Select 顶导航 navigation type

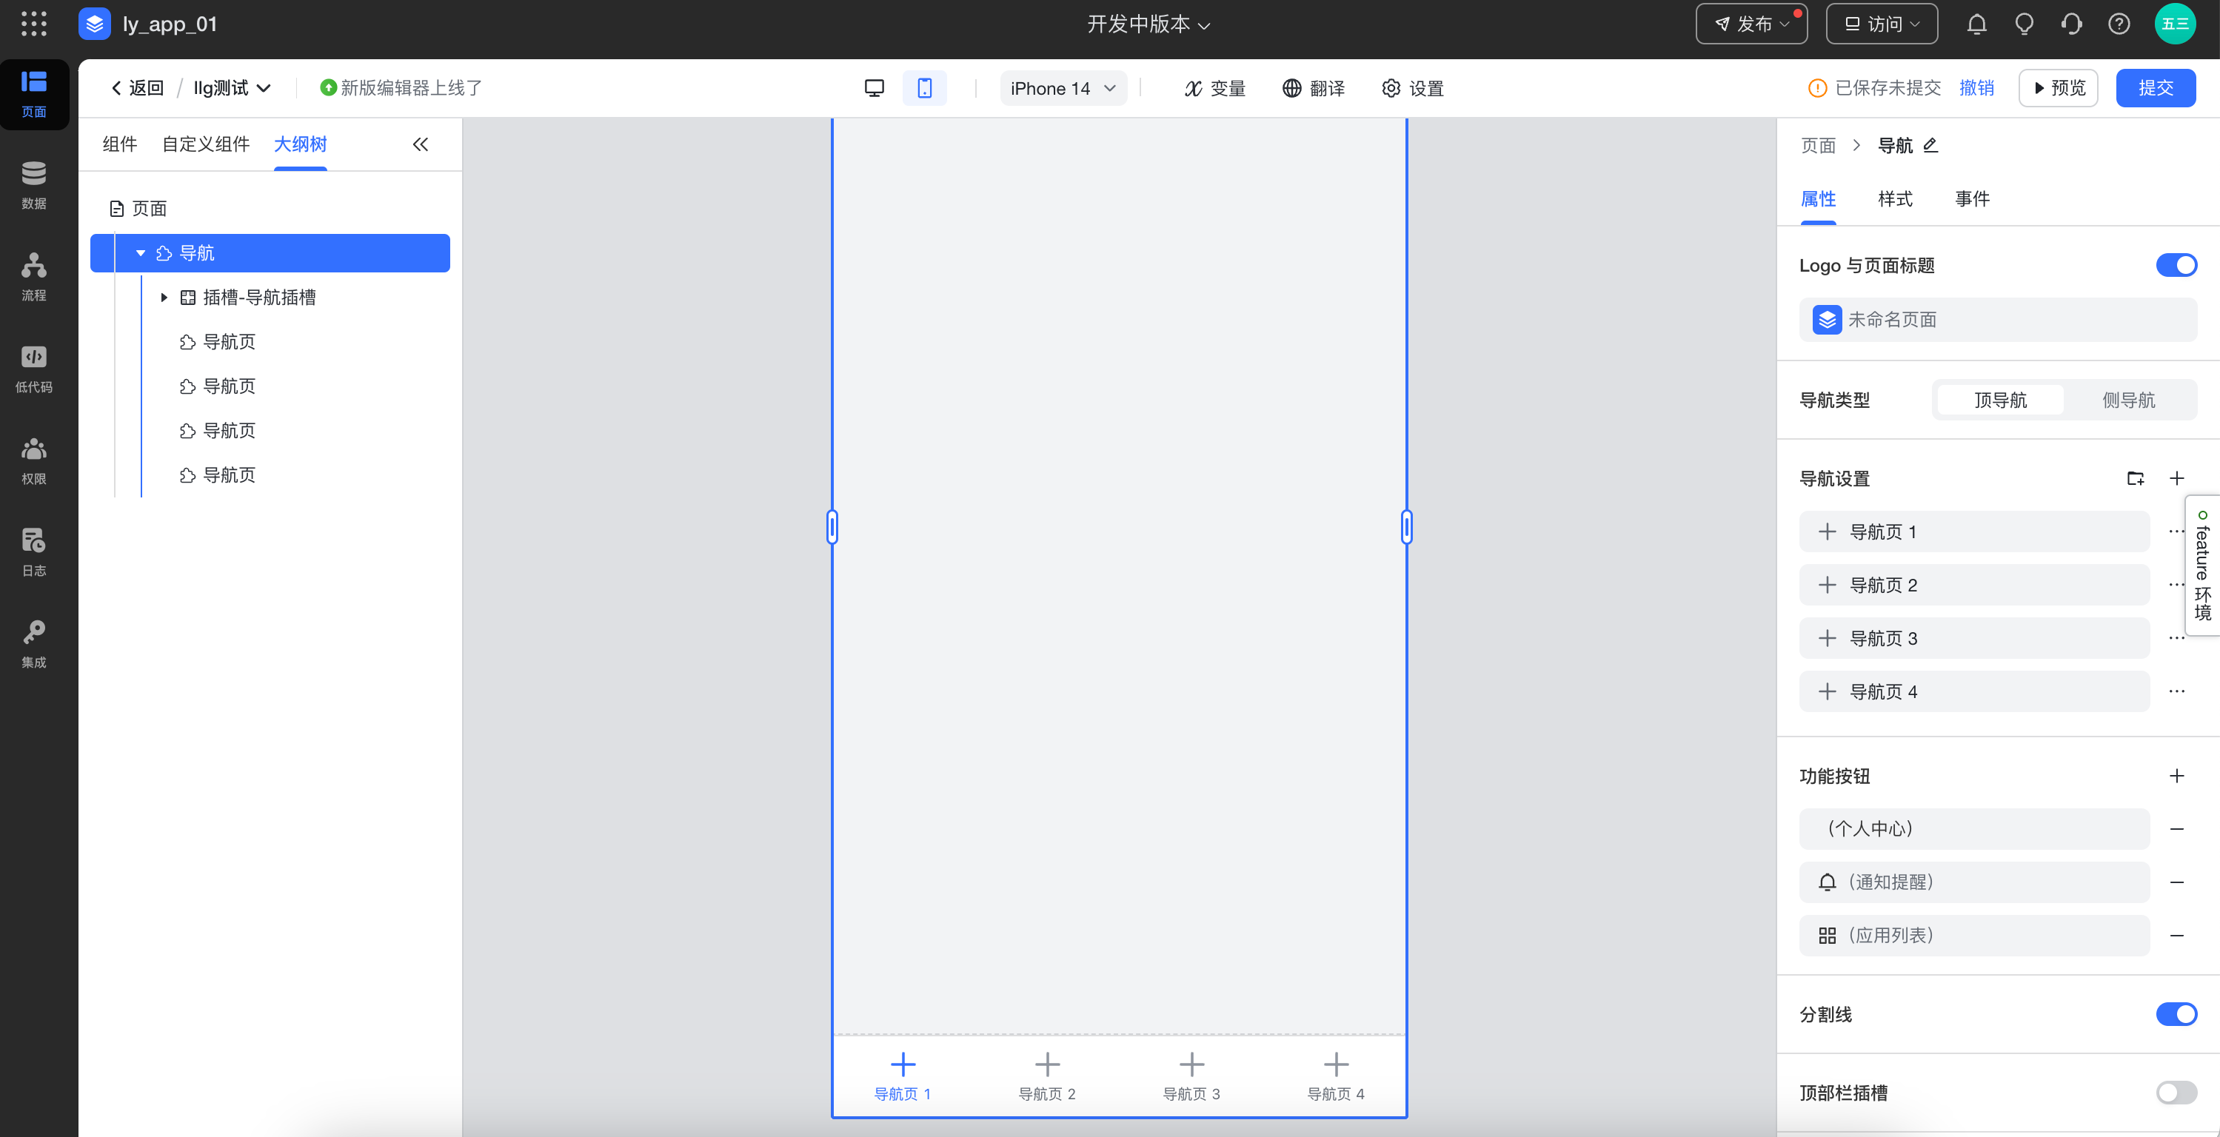point(2000,400)
